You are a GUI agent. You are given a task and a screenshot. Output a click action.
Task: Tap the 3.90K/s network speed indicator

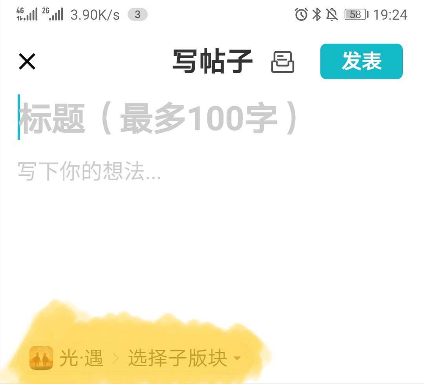click(x=95, y=15)
